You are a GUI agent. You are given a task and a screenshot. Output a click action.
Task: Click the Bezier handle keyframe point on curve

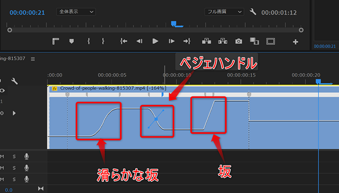coord(156,119)
